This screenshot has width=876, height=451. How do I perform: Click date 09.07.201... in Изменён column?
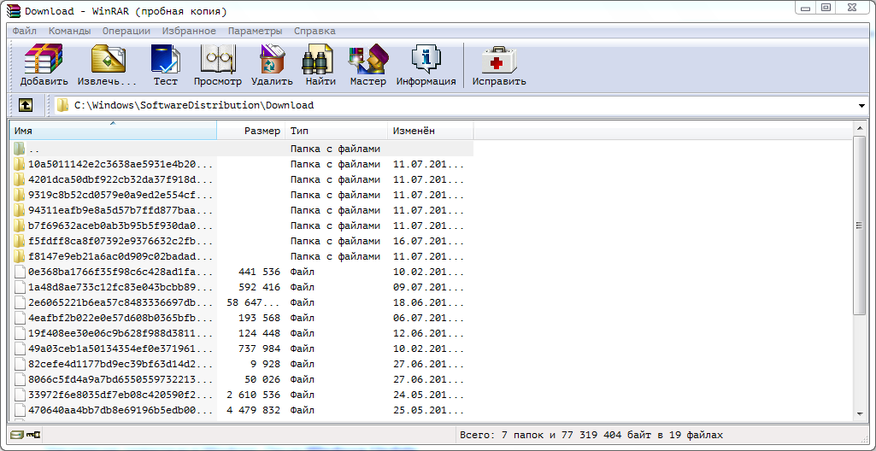click(428, 288)
